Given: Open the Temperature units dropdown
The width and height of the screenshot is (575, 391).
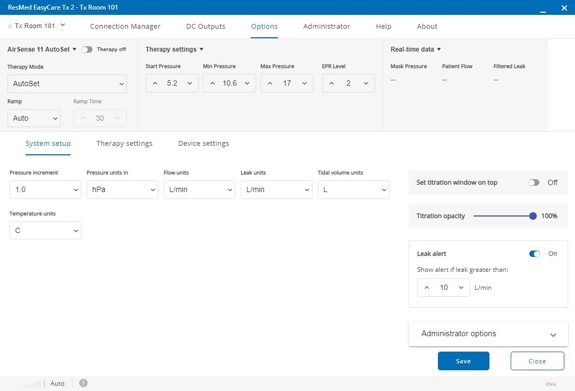Looking at the screenshot, I should click(45, 230).
